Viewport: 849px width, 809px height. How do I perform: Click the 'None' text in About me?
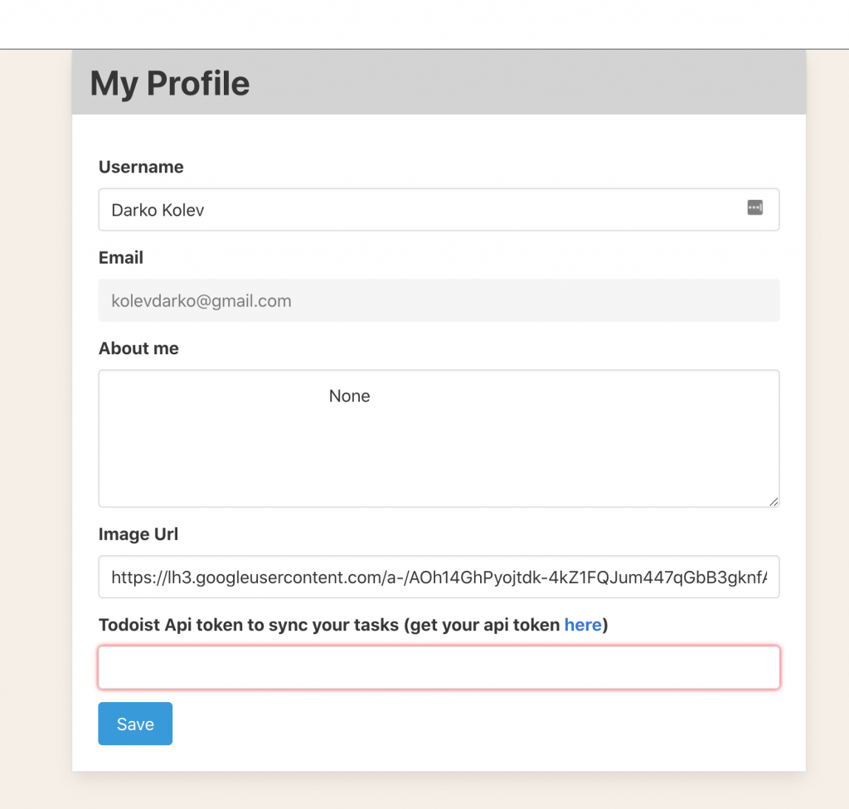pyautogui.click(x=349, y=396)
